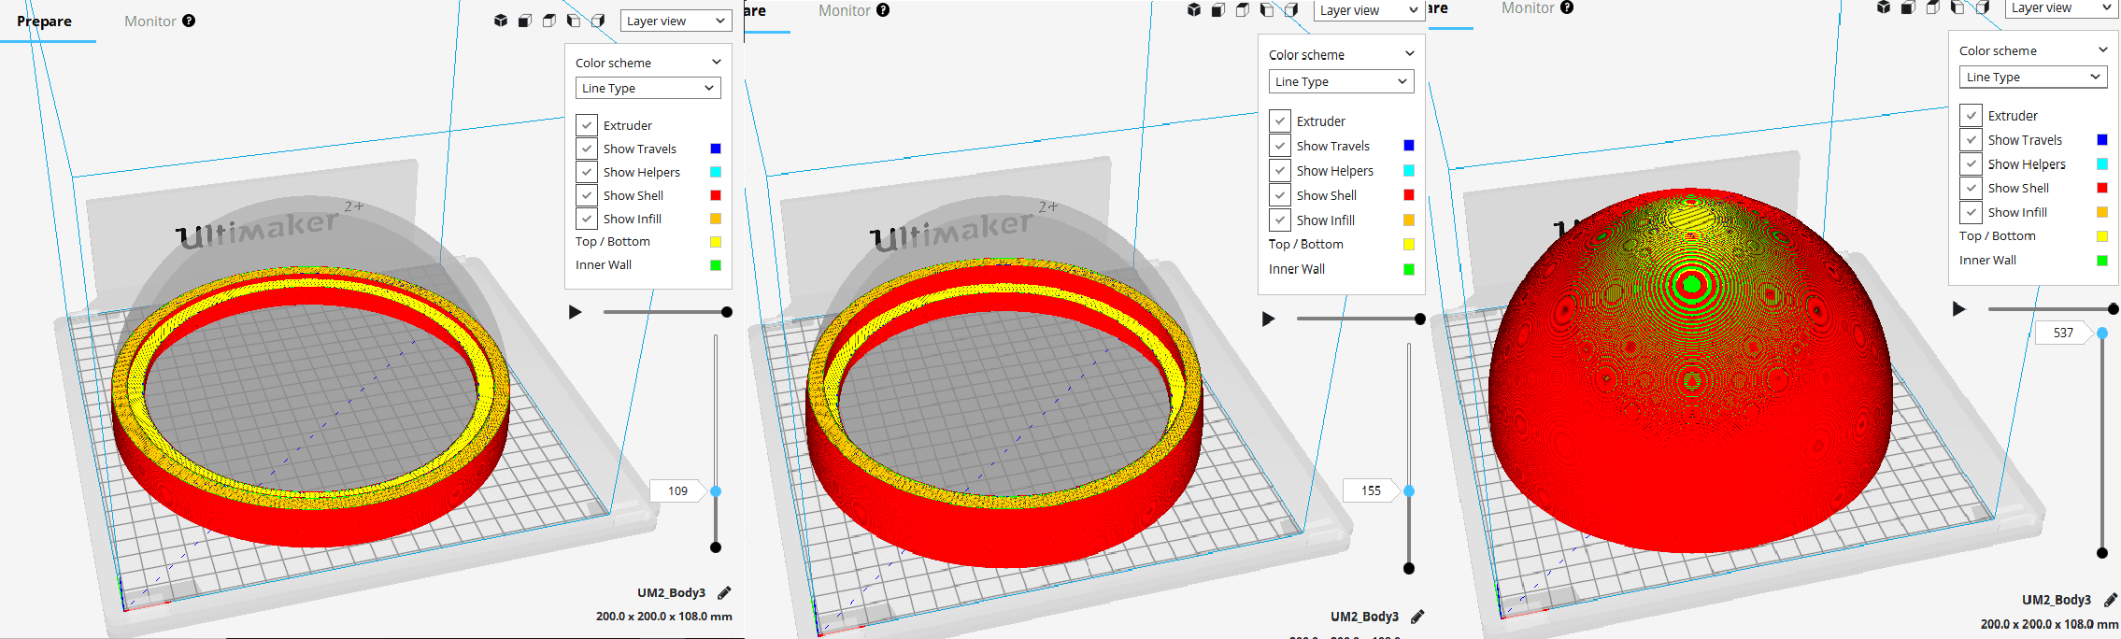The image size is (2121, 639).
Task: Select front view cube in layer 155 screenshot
Action: tap(1218, 9)
